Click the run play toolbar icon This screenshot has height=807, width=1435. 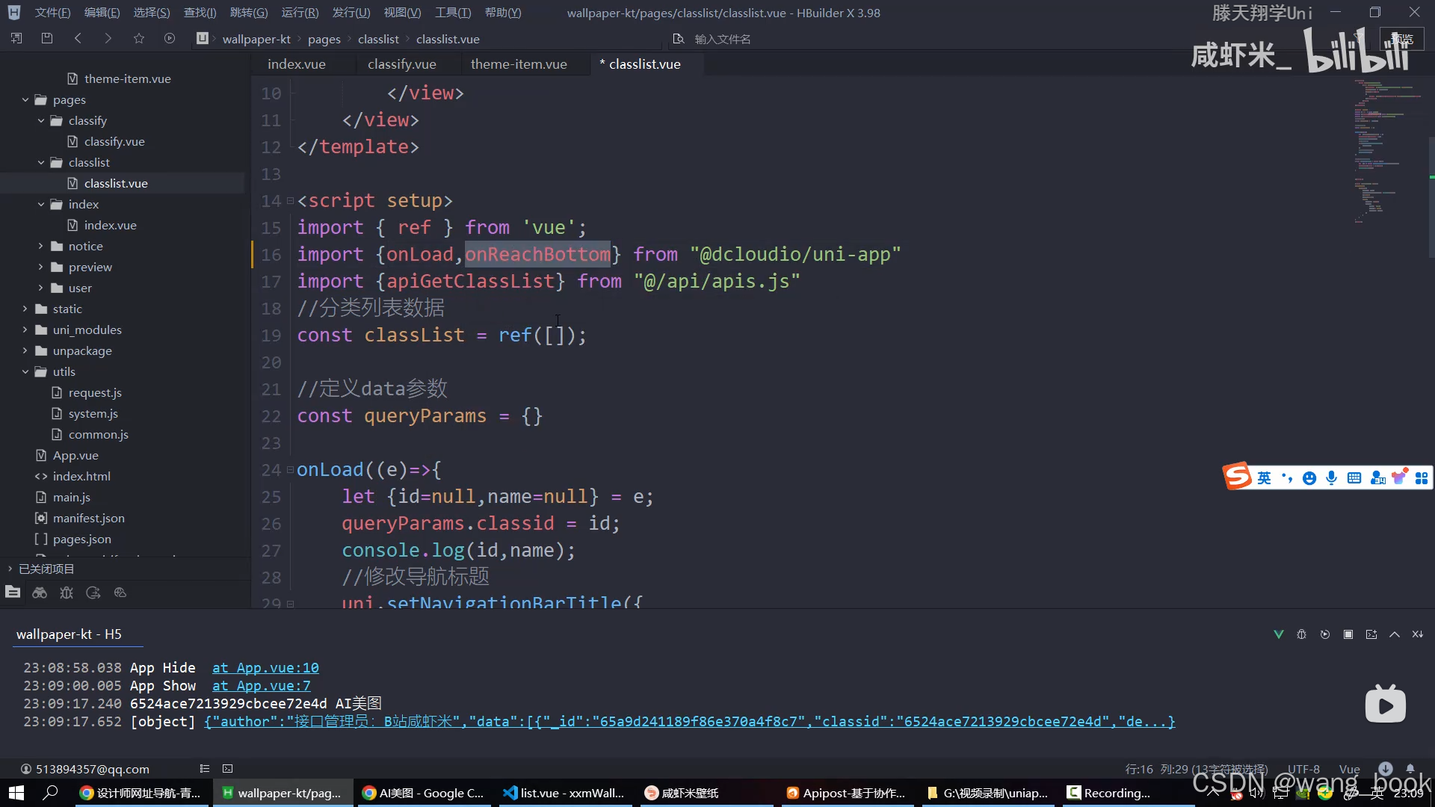(170, 38)
